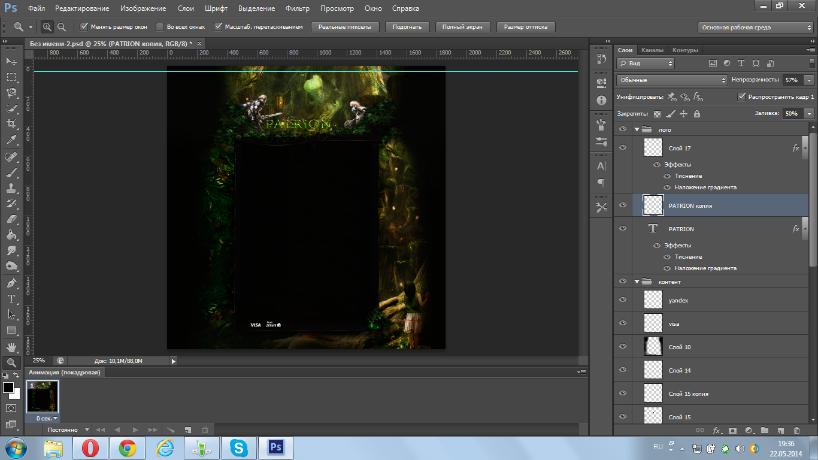Viewport: 818px width, 460px height.
Task: Select the Eraser tool
Action: (11, 219)
